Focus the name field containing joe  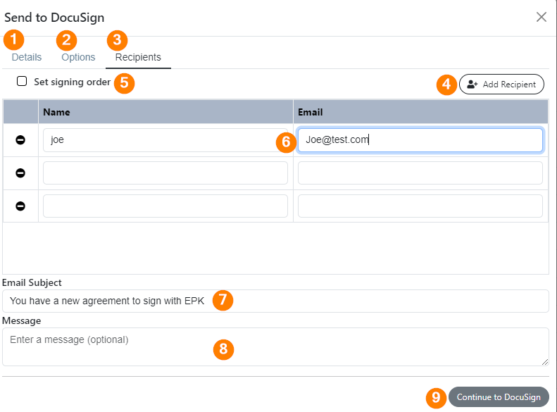point(165,140)
